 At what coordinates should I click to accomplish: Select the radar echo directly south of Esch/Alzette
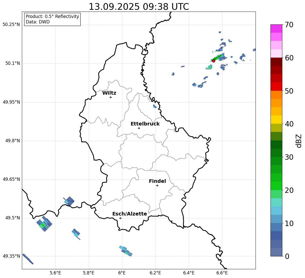point(126,251)
